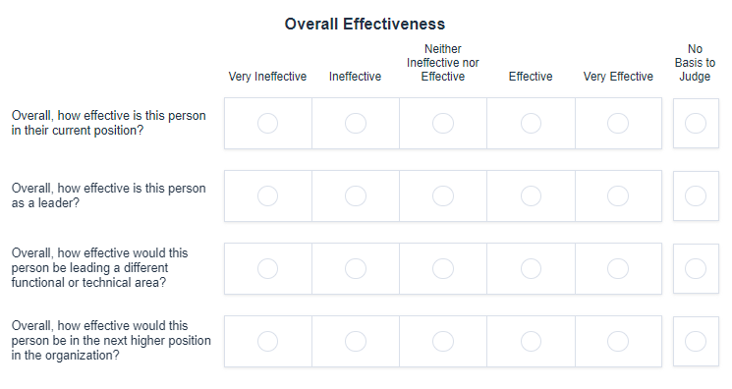Mark No Basis to Judge for different functional area
732x389 pixels.
(x=695, y=268)
